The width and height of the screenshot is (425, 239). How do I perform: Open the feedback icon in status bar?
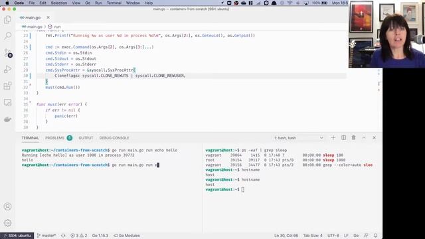click(366, 236)
